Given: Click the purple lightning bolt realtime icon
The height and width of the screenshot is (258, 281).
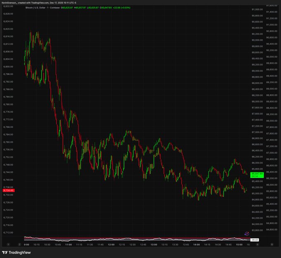Looking at the screenshot, I should (x=247, y=234).
